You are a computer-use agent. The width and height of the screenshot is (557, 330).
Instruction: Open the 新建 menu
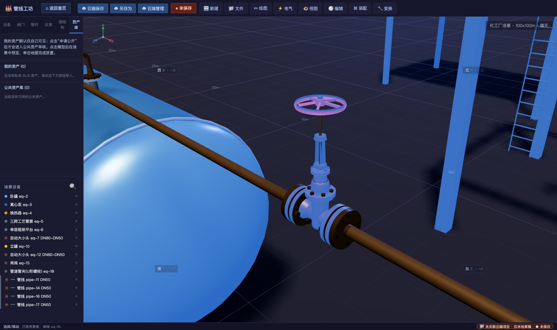pyautogui.click(x=211, y=8)
